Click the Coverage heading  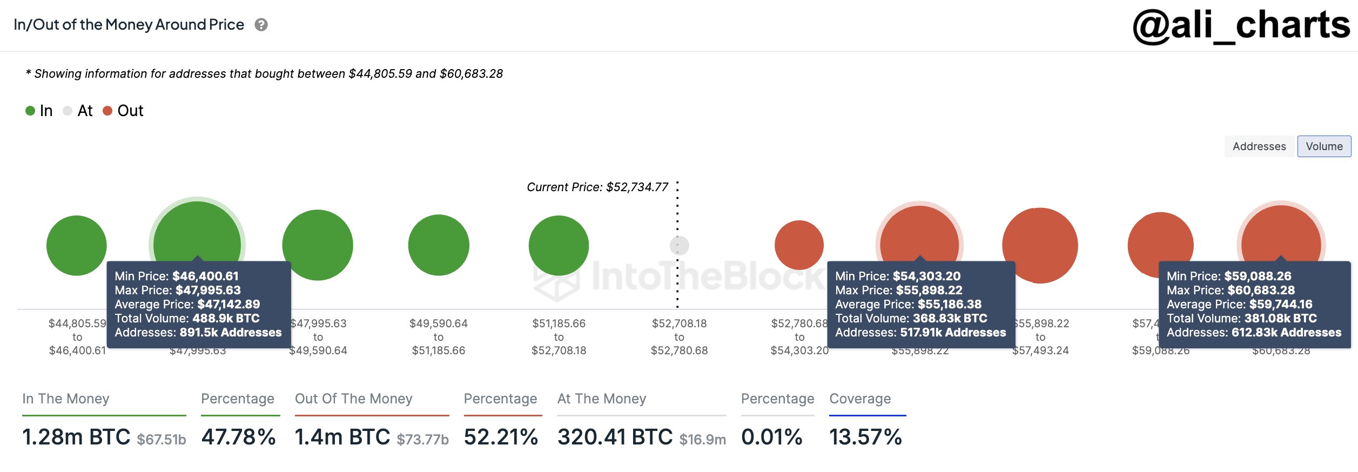tap(860, 399)
